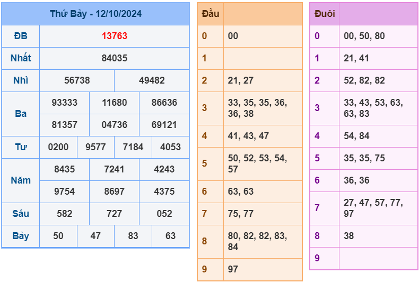
Task: Select the Nhì prize number 49482
Action: (x=152, y=80)
